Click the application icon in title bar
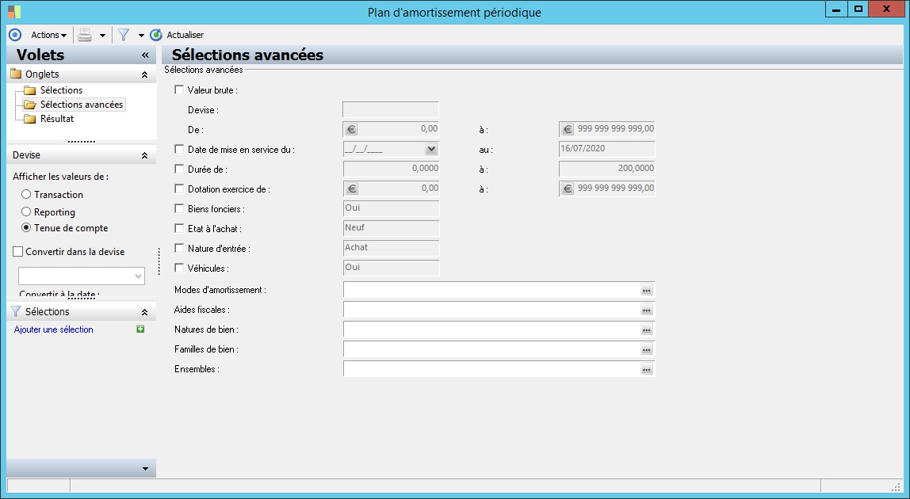This screenshot has height=499, width=910. 14,12
